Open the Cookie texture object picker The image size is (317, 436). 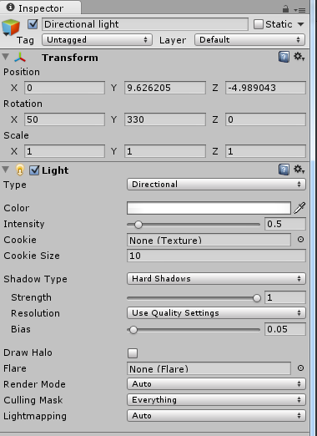point(300,240)
